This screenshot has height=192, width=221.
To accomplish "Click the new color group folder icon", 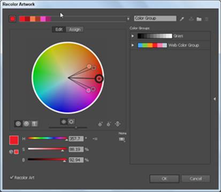I will (199, 19).
